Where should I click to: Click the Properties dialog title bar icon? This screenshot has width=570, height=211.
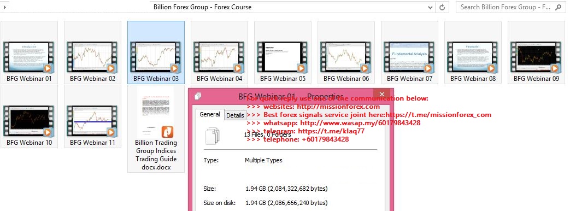(198, 96)
